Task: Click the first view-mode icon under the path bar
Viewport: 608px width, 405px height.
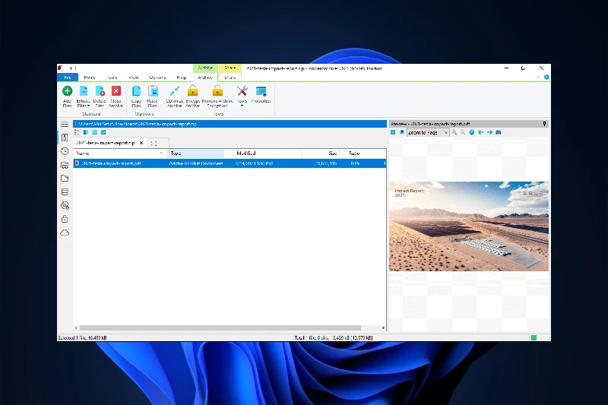Action: [x=77, y=132]
